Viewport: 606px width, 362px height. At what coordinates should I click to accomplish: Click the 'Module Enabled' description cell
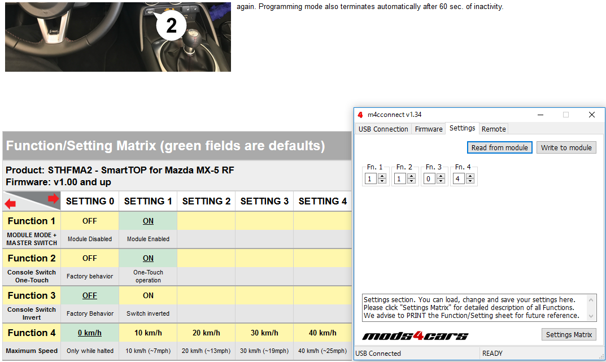[148, 239]
